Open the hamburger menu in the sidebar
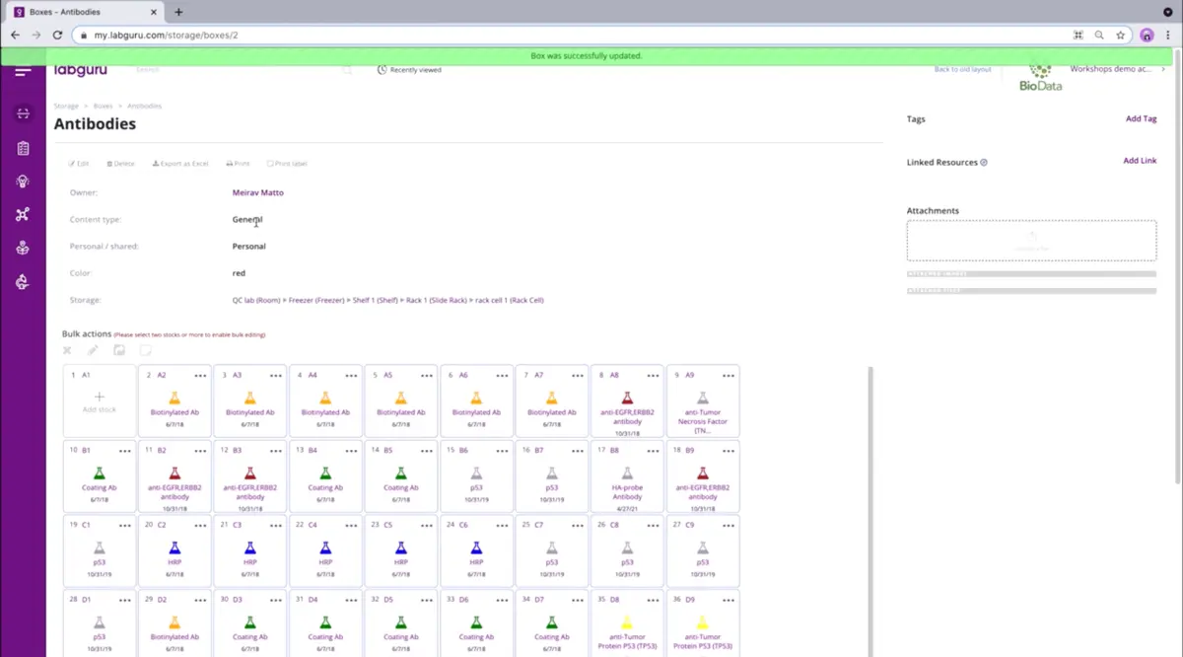The width and height of the screenshot is (1183, 657). [x=23, y=71]
